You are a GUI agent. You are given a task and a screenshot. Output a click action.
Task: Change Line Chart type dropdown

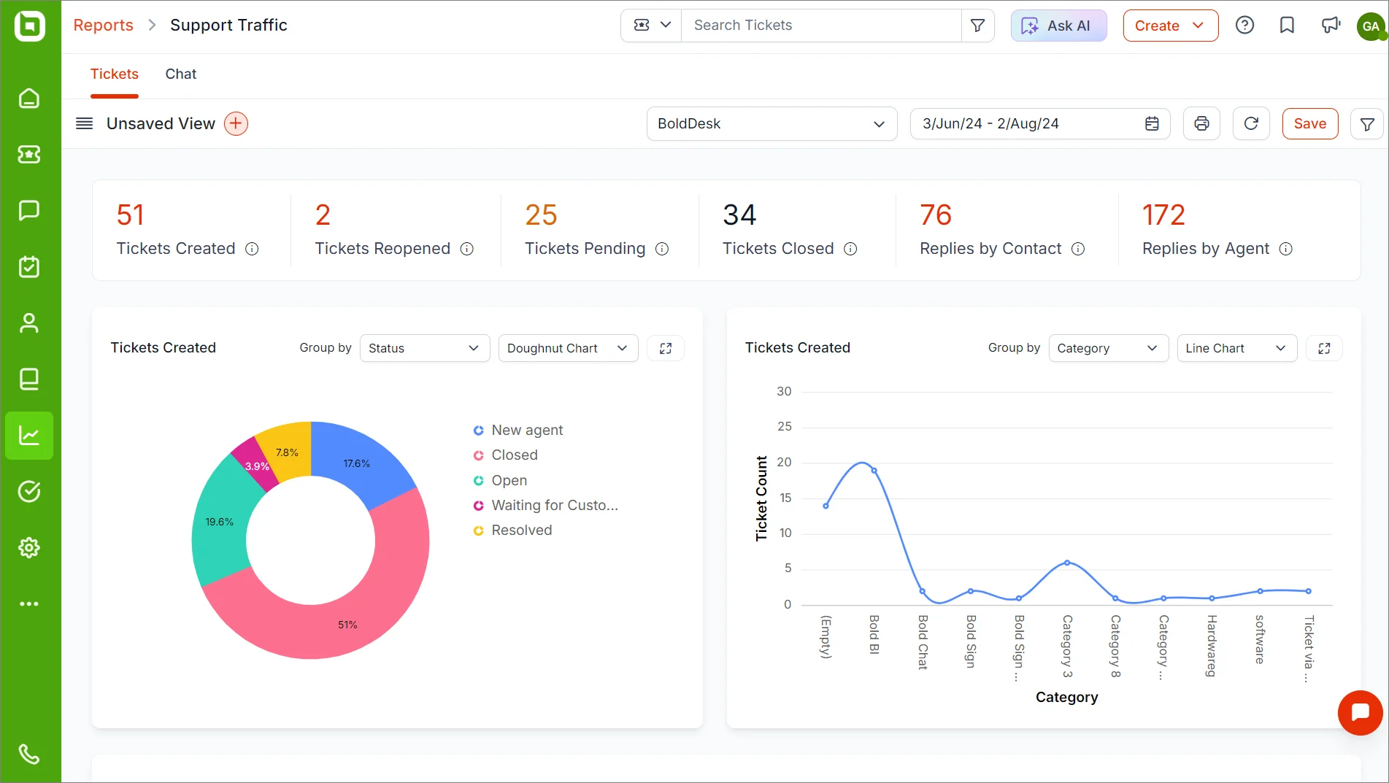coord(1236,348)
